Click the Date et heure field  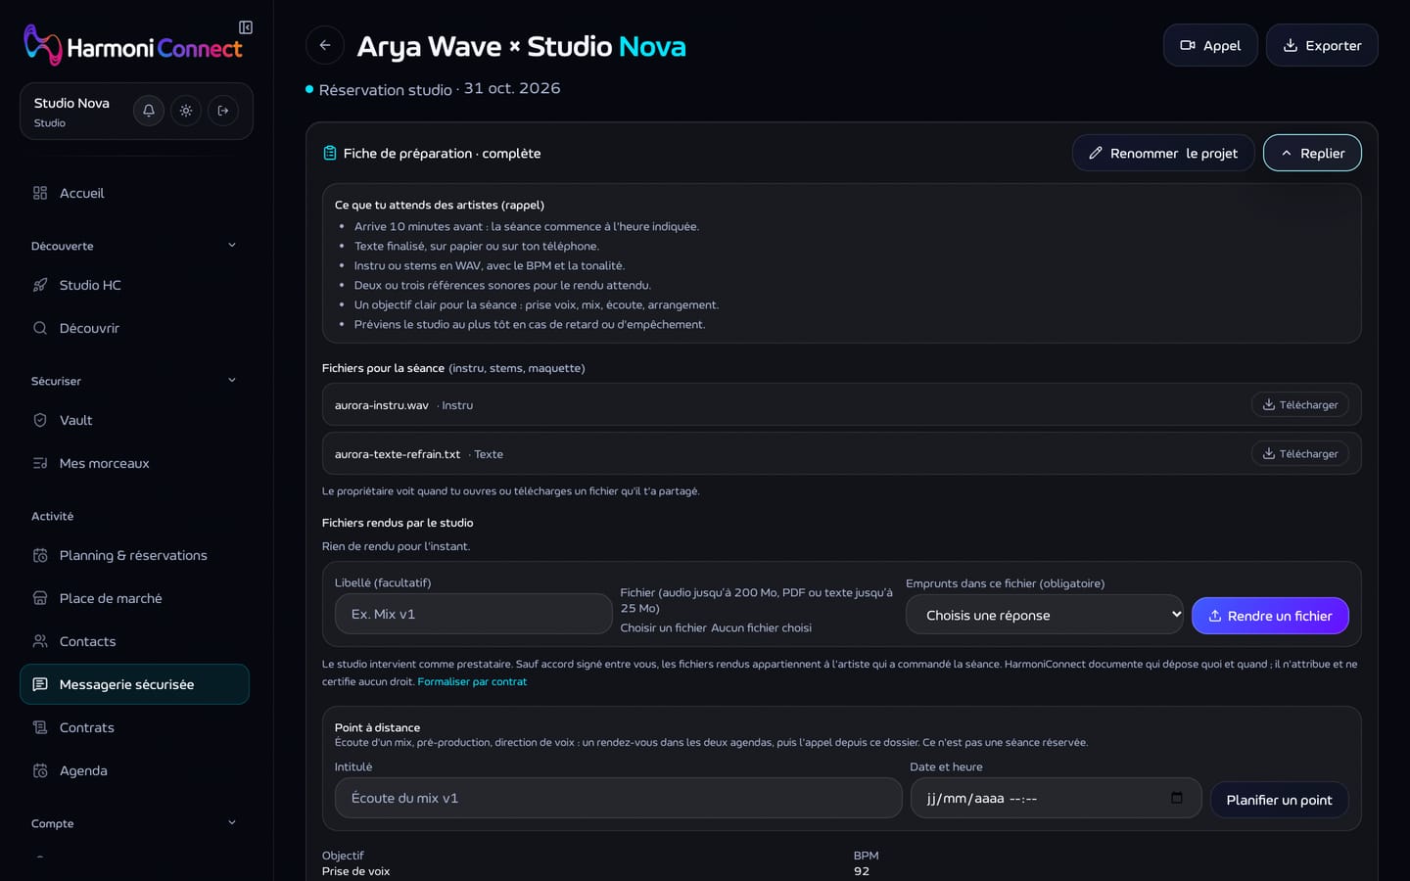(x=1056, y=798)
